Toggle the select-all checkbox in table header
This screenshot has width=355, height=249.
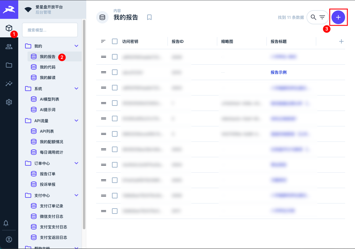coord(115,41)
